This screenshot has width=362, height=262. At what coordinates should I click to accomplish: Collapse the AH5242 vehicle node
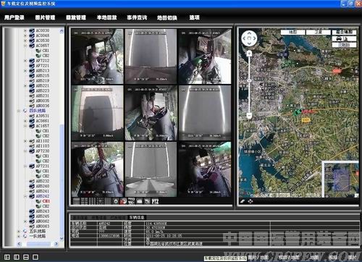[25, 196]
